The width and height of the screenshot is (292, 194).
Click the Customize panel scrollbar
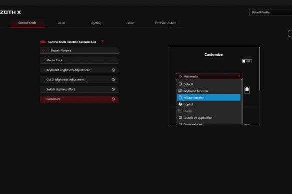(260, 69)
